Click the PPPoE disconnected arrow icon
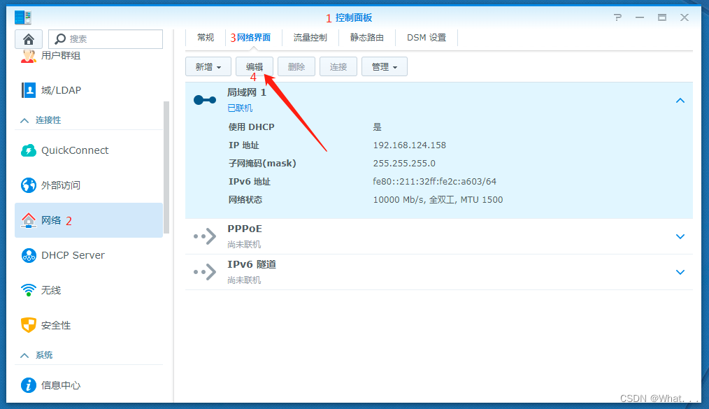Viewport: 709px width, 409px height. point(205,236)
